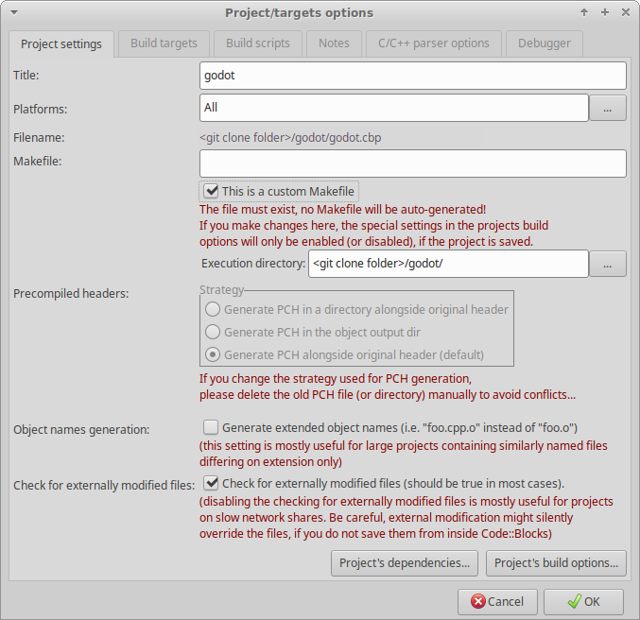Browse for the execution directory
The height and width of the screenshot is (620, 640).
coord(608,264)
